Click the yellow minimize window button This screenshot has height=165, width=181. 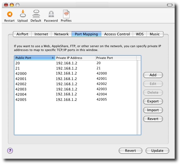click(x=12, y=5)
